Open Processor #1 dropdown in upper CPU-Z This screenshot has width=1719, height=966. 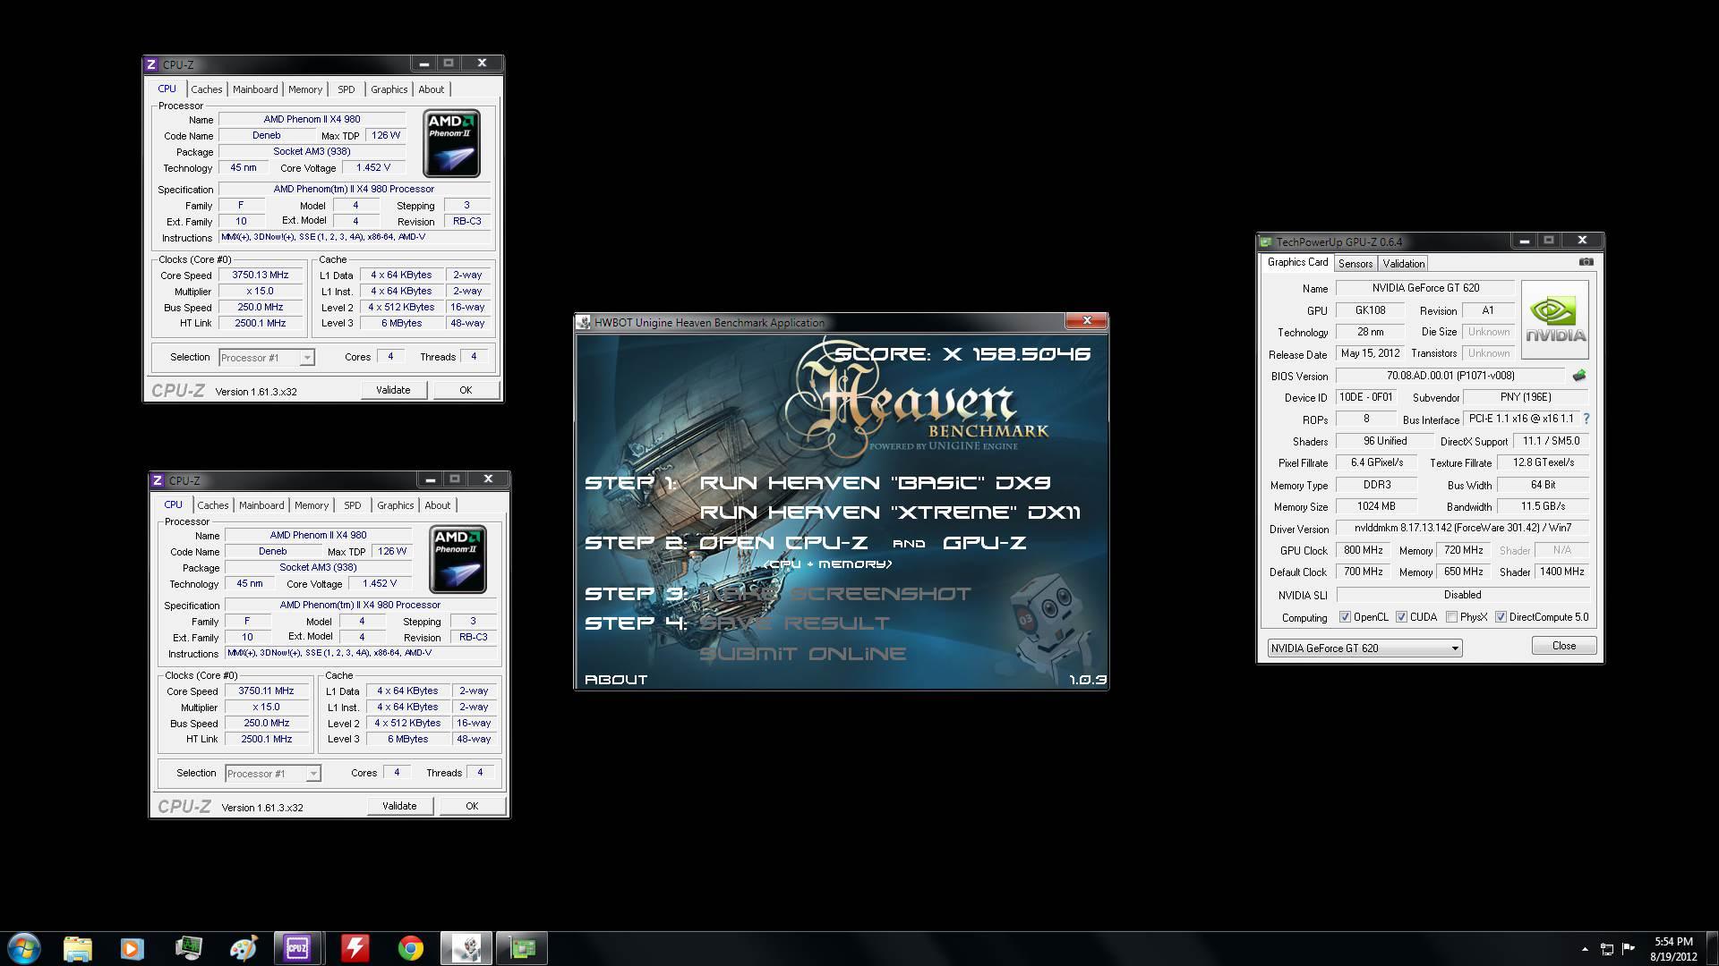pos(267,358)
